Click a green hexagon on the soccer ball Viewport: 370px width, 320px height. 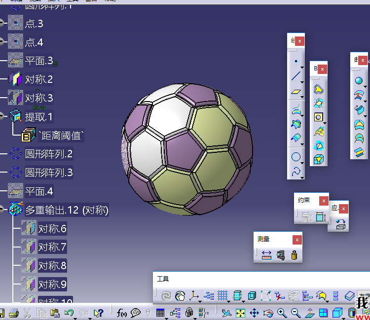coord(216,122)
